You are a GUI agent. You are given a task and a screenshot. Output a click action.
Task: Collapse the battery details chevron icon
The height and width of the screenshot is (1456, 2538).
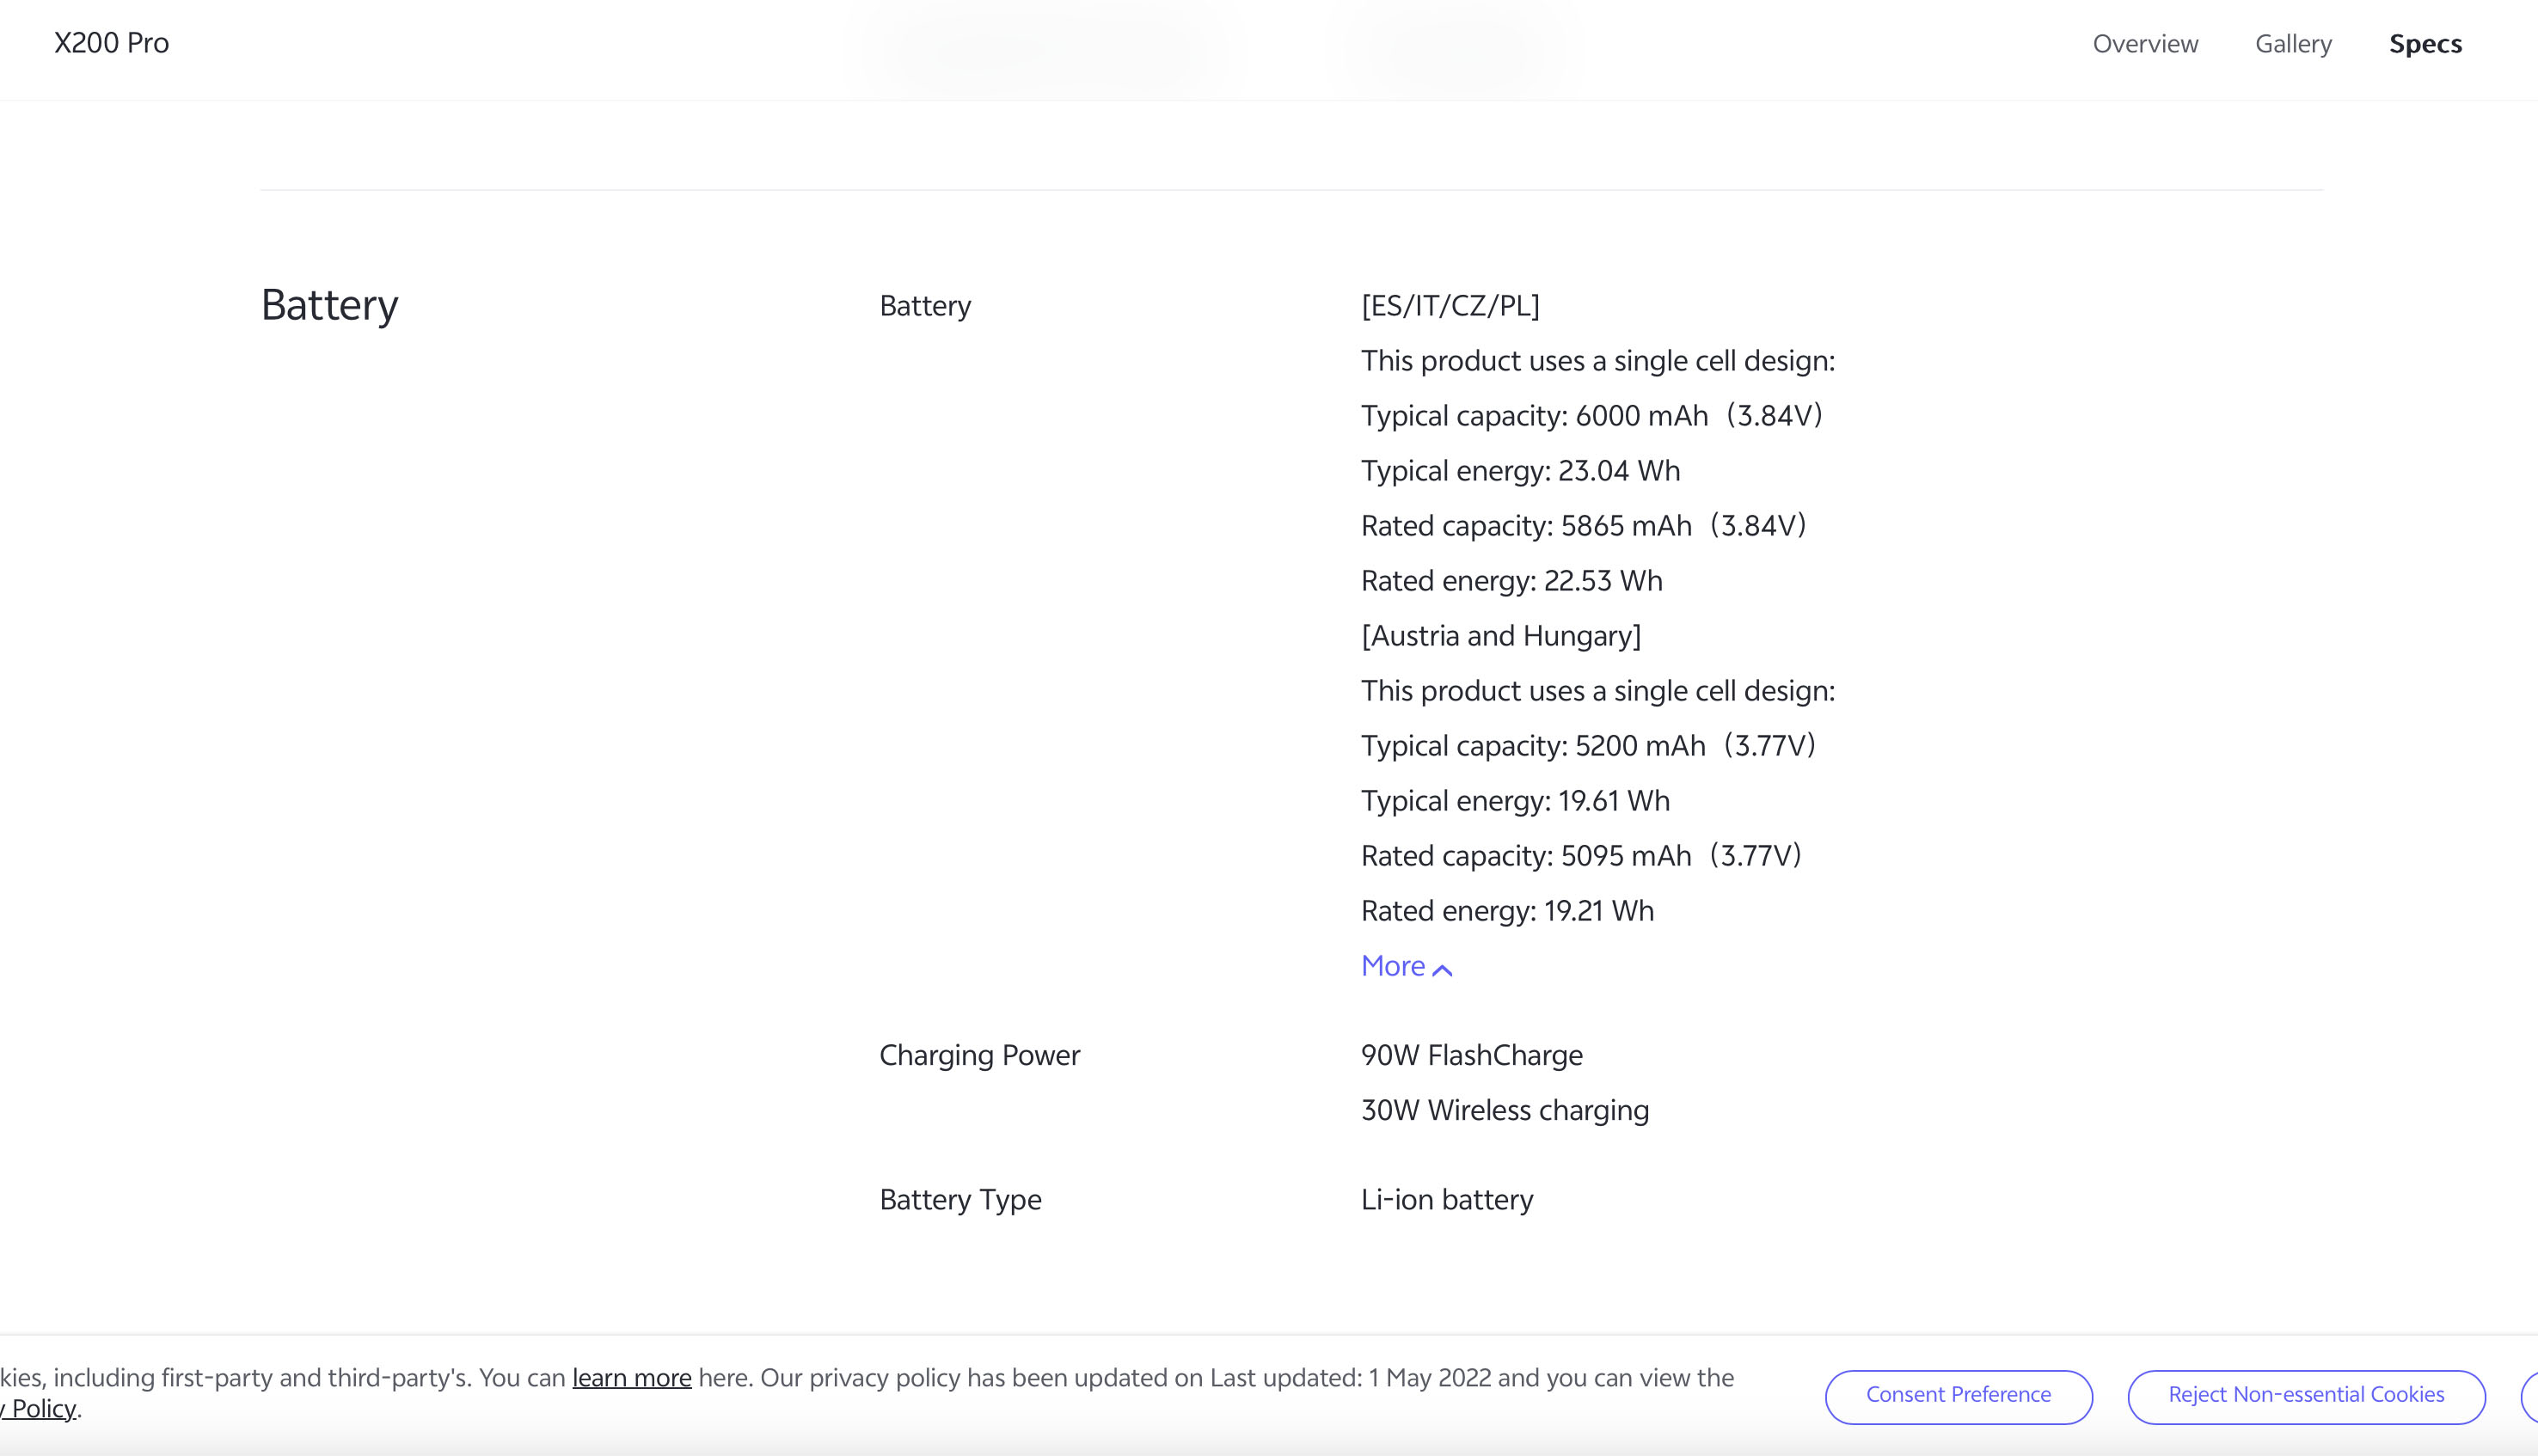point(1442,969)
